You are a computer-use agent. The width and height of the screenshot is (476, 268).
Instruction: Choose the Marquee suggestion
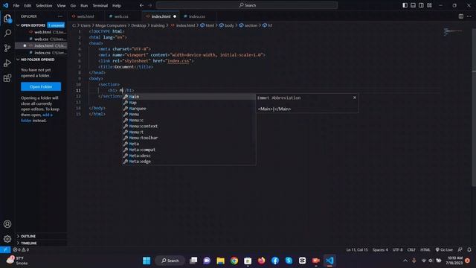189,109
